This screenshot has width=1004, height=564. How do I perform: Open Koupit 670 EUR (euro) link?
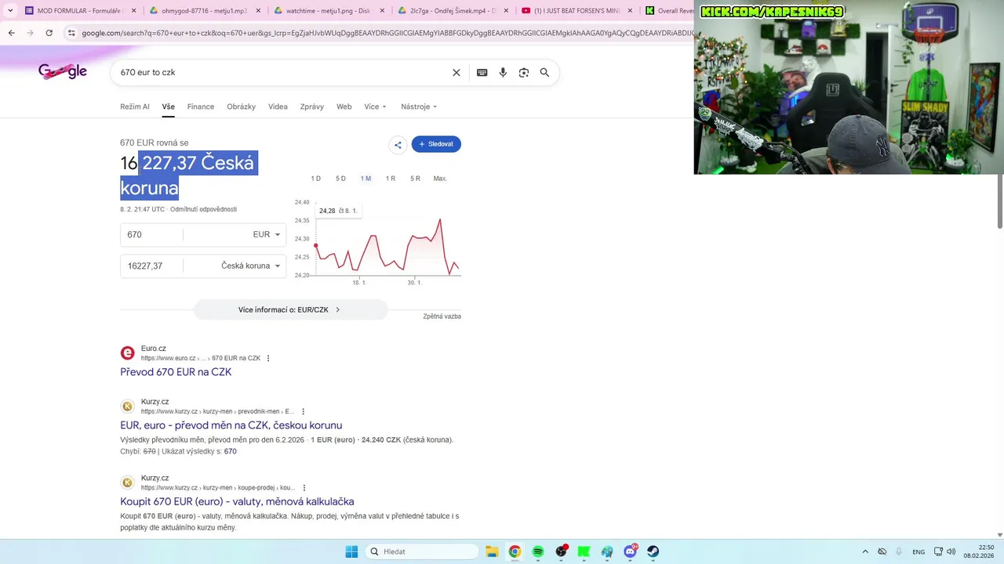coord(237,501)
